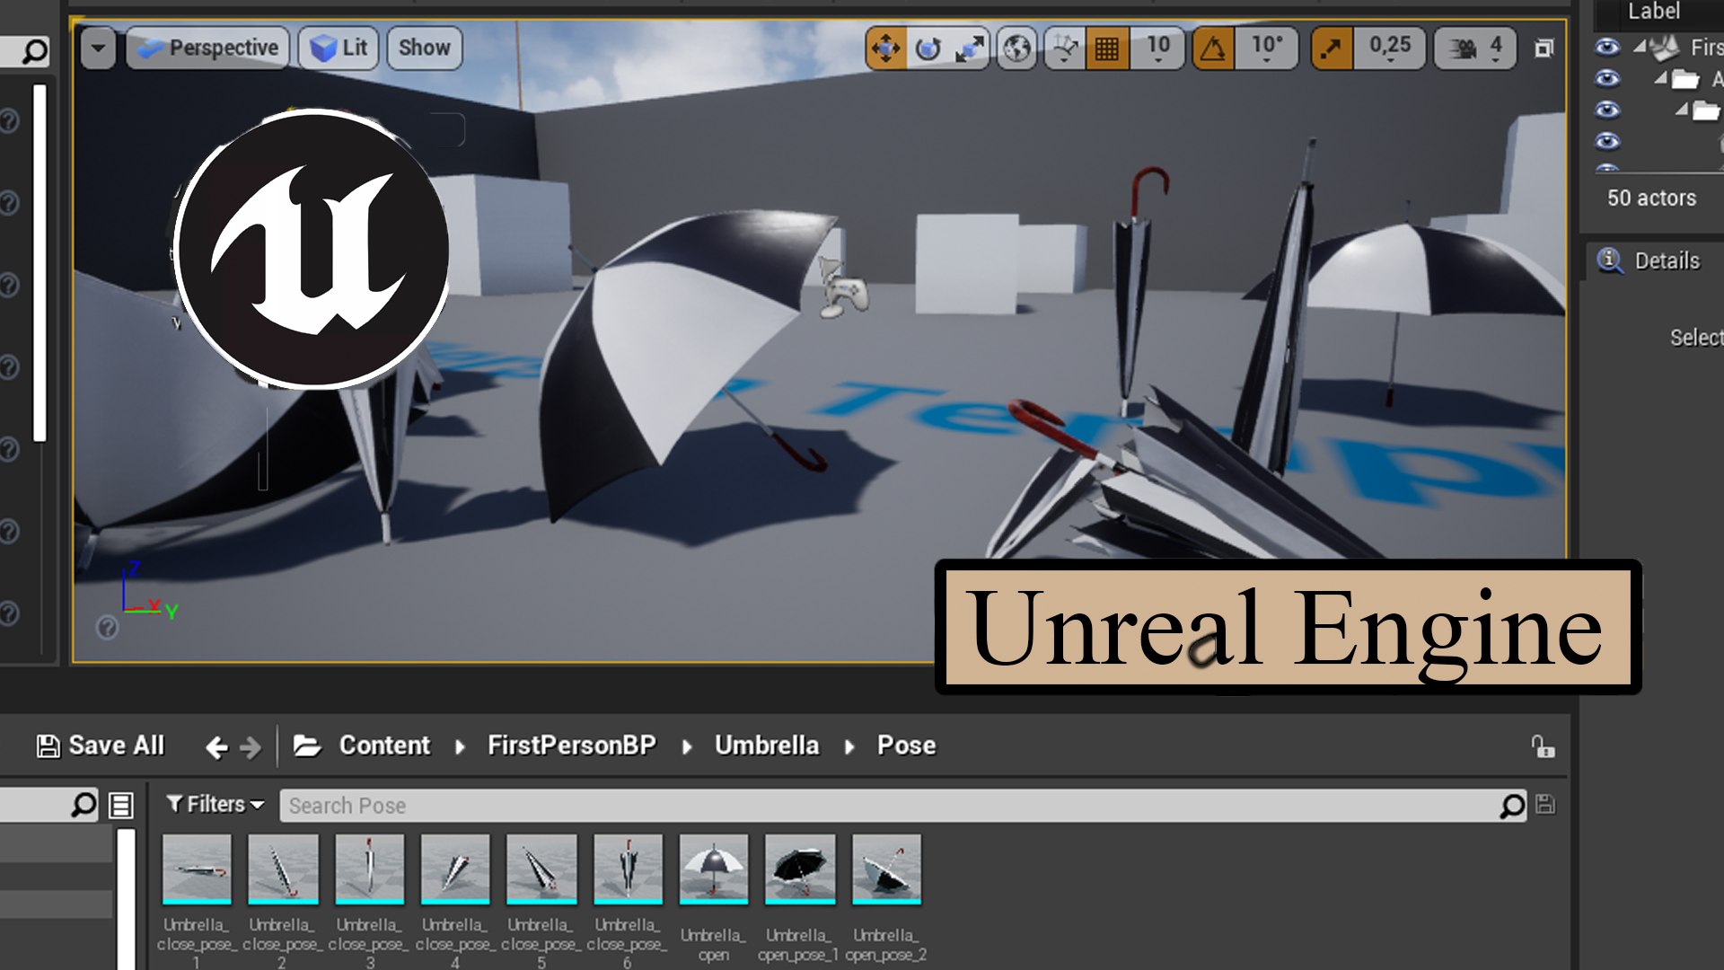The width and height of the screenshot is (1724, 970).
Task: Select Umbrella_close_pose_1 asset thumbnail
Action: point(197,869)
